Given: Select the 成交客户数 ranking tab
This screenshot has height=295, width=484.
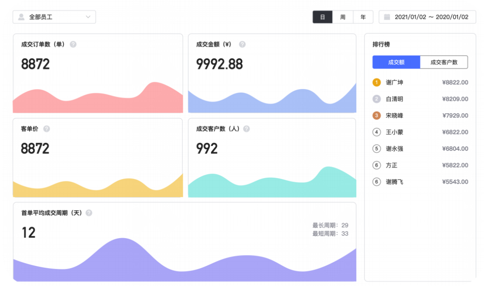Looking at the screenshot, I should tap(444, 62).
